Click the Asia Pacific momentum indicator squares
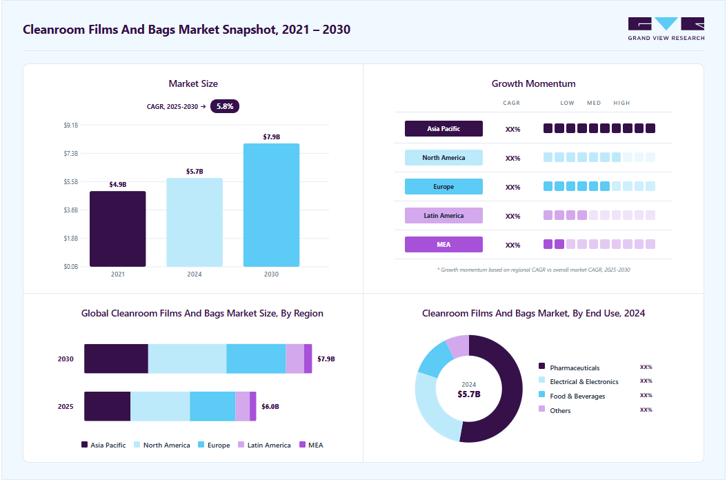Viewport: 727px width, 482px height. click(599, 128)
